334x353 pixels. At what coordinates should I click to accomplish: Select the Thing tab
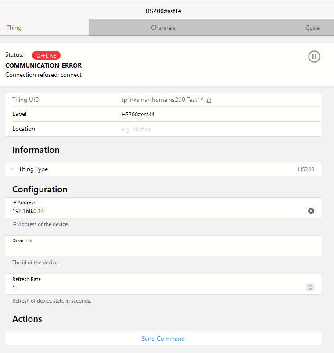click(x=14, y=28)
